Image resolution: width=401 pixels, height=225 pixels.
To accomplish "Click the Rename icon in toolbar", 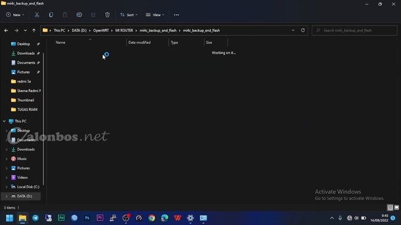I will pyautogui.click(x=79, y=15).
